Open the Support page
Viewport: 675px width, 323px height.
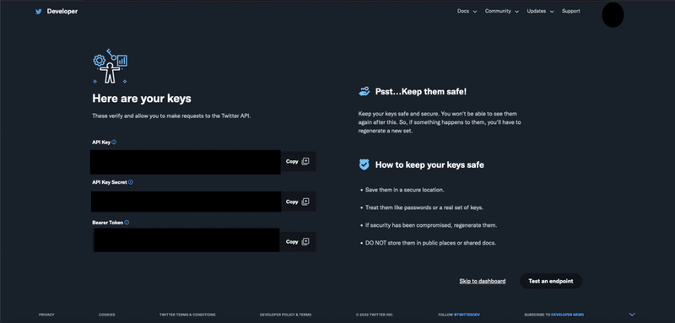click(x=571, y=11)
